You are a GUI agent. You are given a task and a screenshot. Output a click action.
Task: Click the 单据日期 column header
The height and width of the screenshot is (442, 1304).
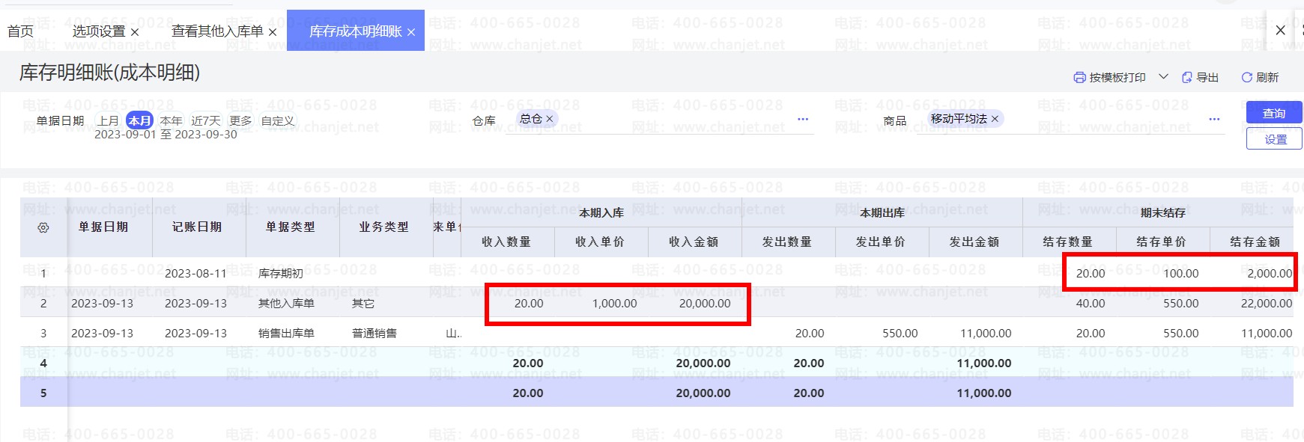tap(103, 227)
